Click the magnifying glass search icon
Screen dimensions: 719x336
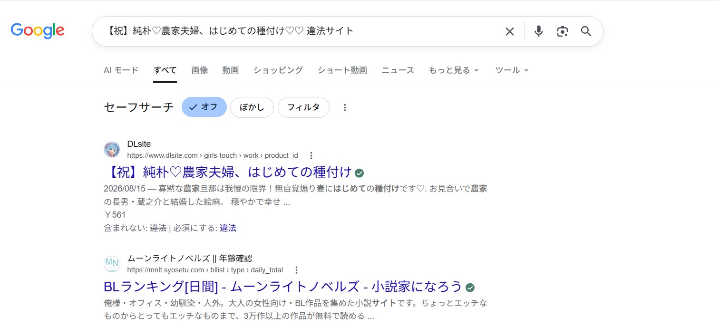coord(586,31)
